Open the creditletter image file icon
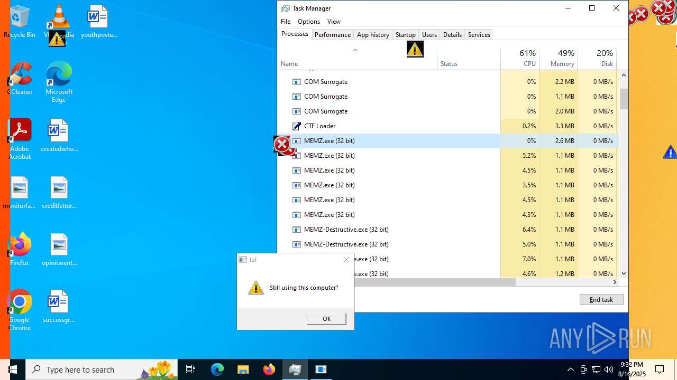The height and width of the screenshot is (380, 677). [59, 192]
